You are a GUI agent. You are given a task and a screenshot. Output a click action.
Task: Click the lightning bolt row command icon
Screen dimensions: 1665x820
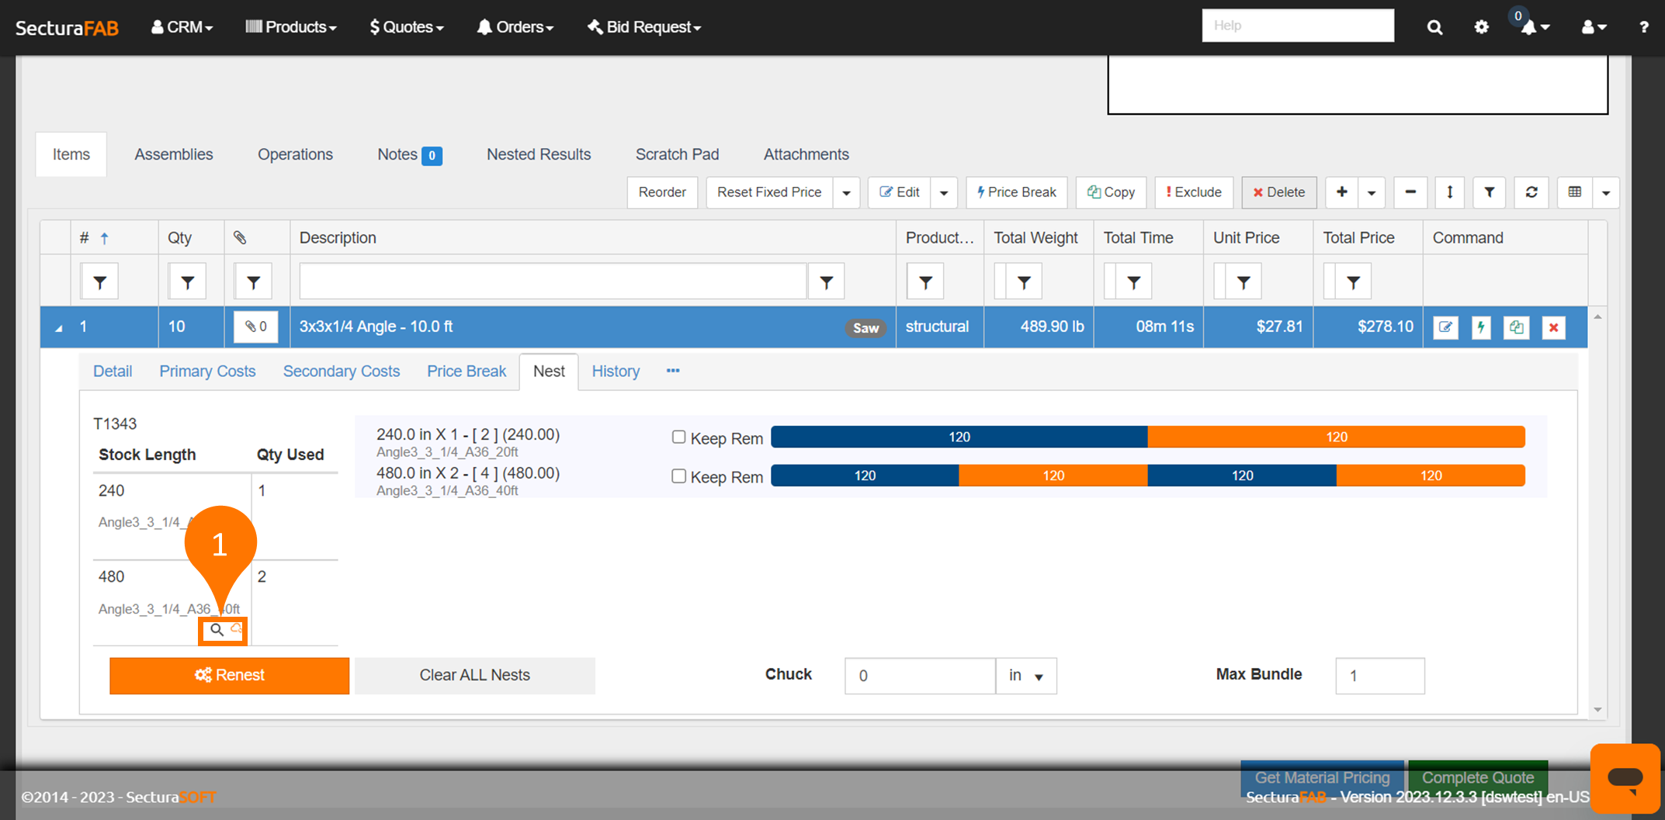pyautogui.click(x=1481, y=327)
